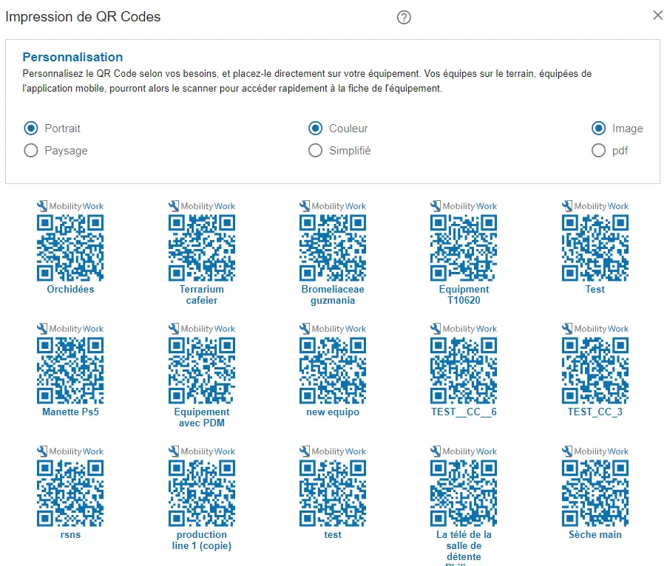Select the TEST_CC_3 label
This screenshot has width=667, height=566.
pyautogui.click(x=595, y=412)
